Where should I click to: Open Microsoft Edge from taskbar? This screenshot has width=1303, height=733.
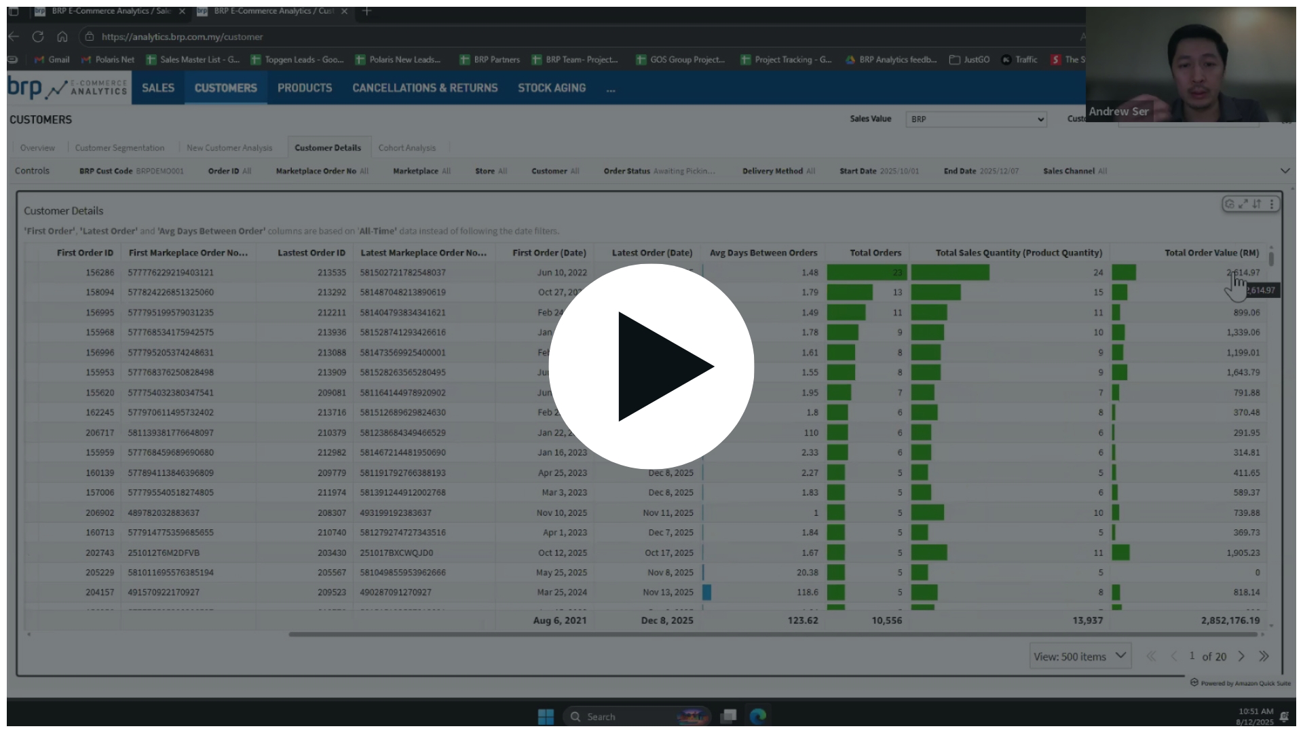click(757, 716)
